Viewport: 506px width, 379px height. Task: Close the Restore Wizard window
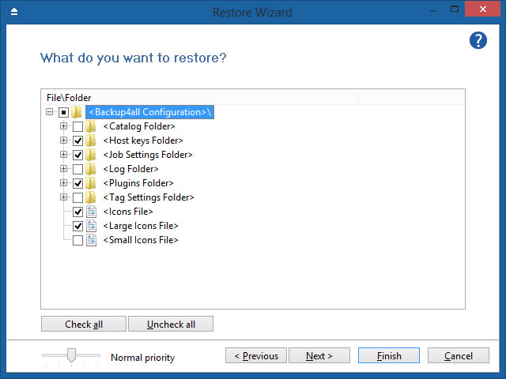click(x=482, y=9)
